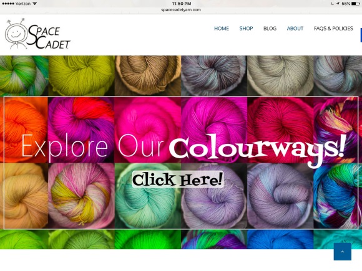The width and height of the screenshot is (362, 271).
Task: Click the SpaceCadet astronaut logo
Action: click(x=37, y=34)
